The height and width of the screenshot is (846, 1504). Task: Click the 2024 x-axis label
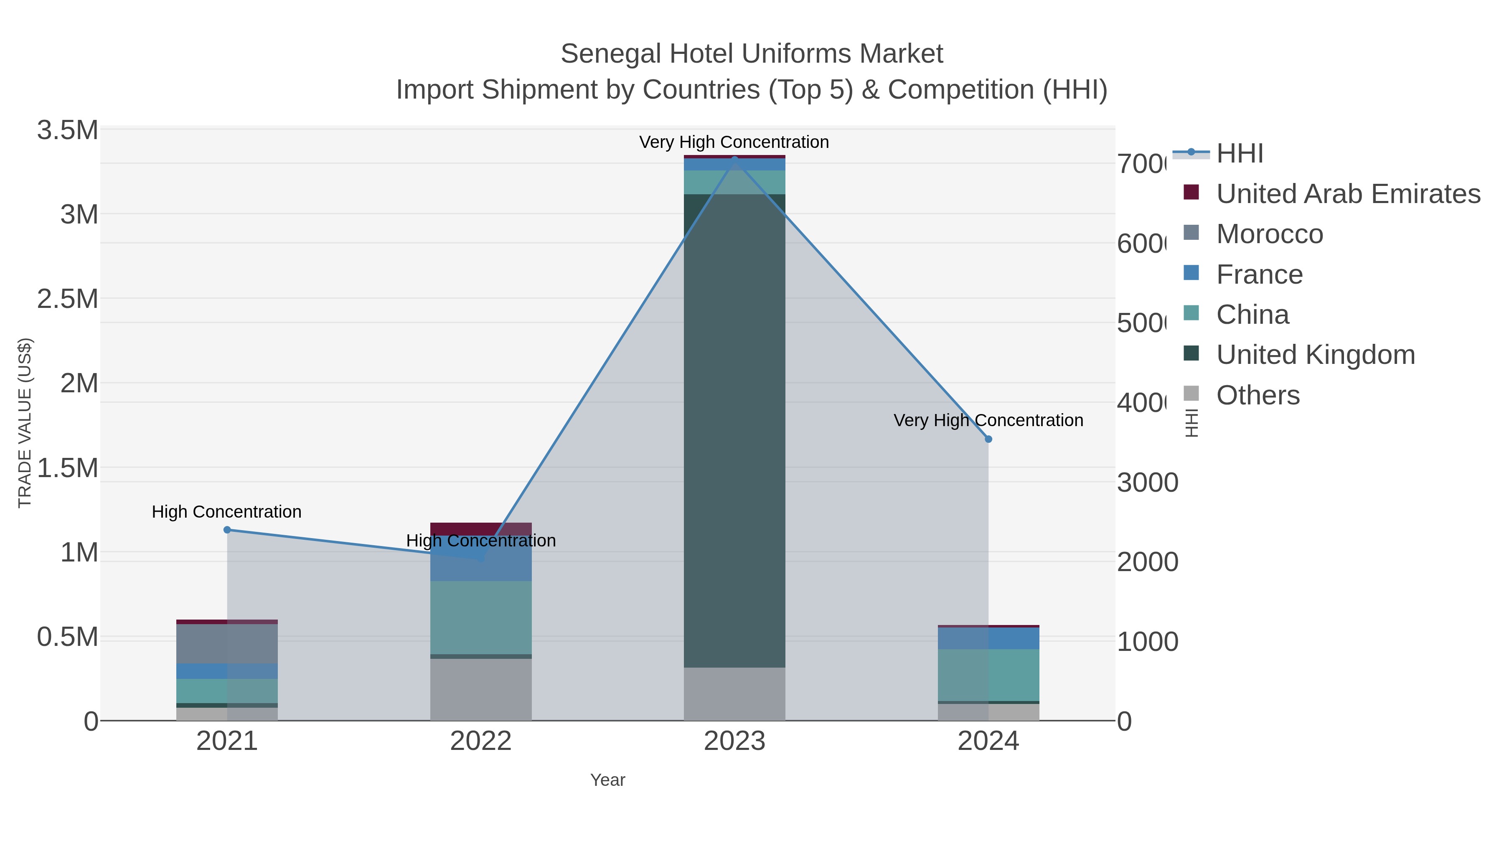988,742
